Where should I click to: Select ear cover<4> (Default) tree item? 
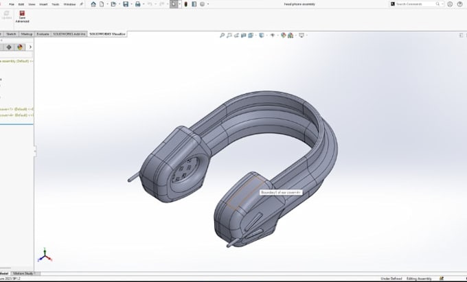(x=16, y=115)
